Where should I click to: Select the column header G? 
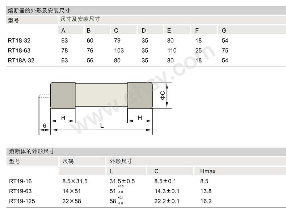pos(224,30)
